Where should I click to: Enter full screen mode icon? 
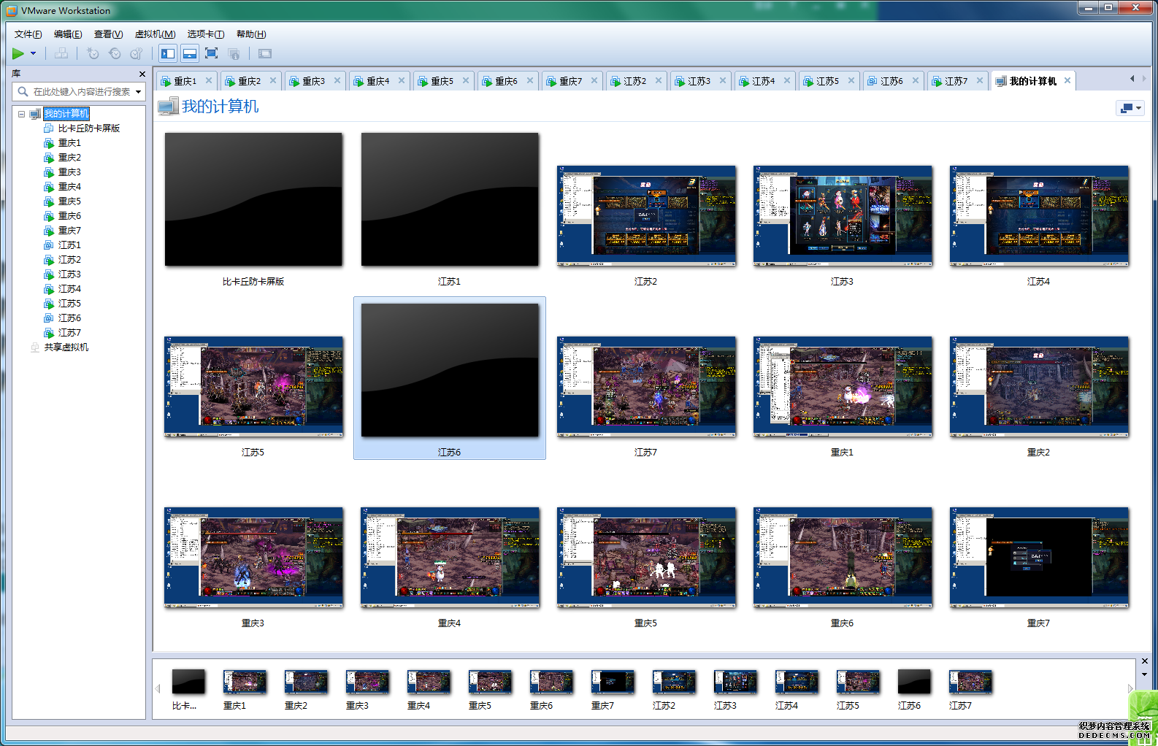tap(212, 53)
